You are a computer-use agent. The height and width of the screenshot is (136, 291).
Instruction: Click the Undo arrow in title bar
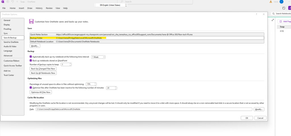[x=13, y=2]
